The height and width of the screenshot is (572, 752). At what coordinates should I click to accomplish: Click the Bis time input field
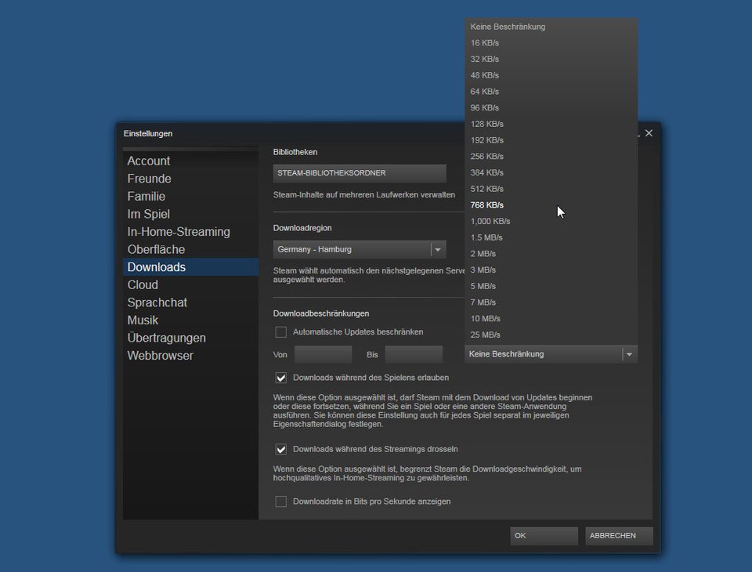pos(414,355)
